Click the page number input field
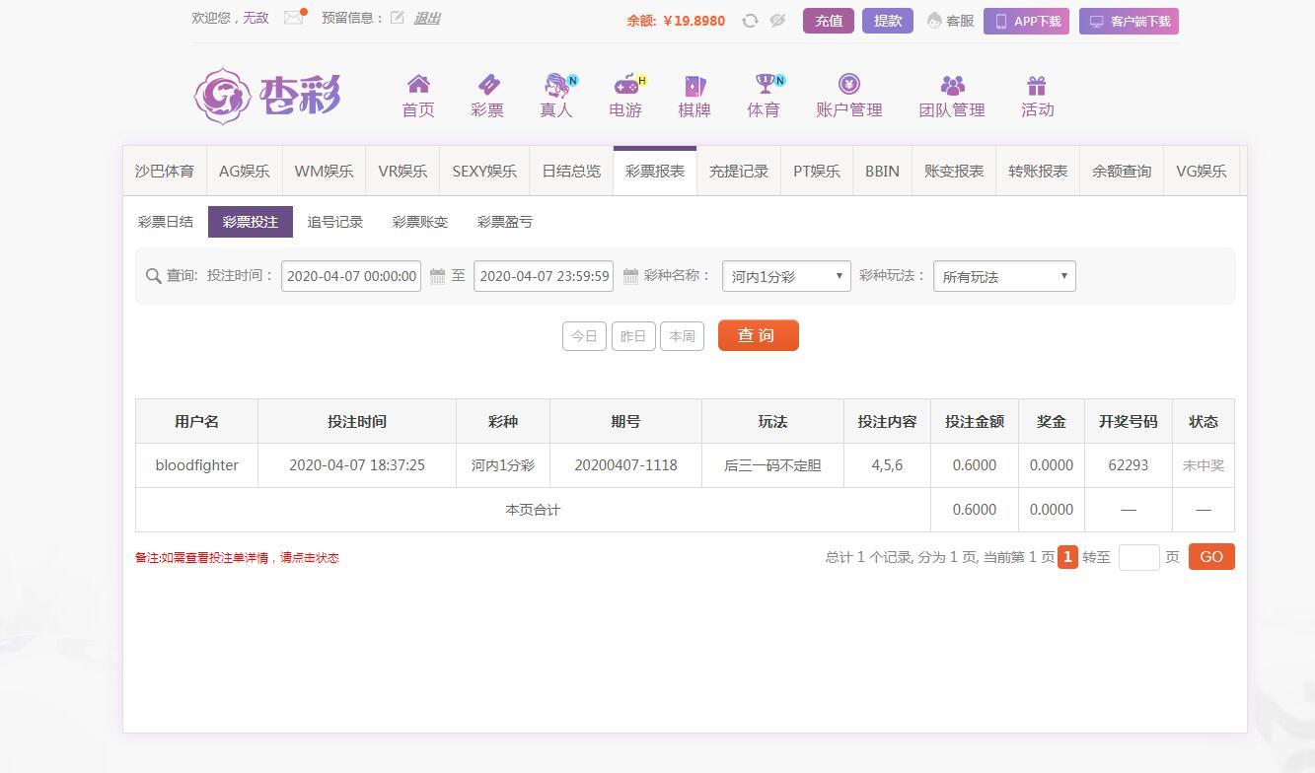 pos(1138,557)
